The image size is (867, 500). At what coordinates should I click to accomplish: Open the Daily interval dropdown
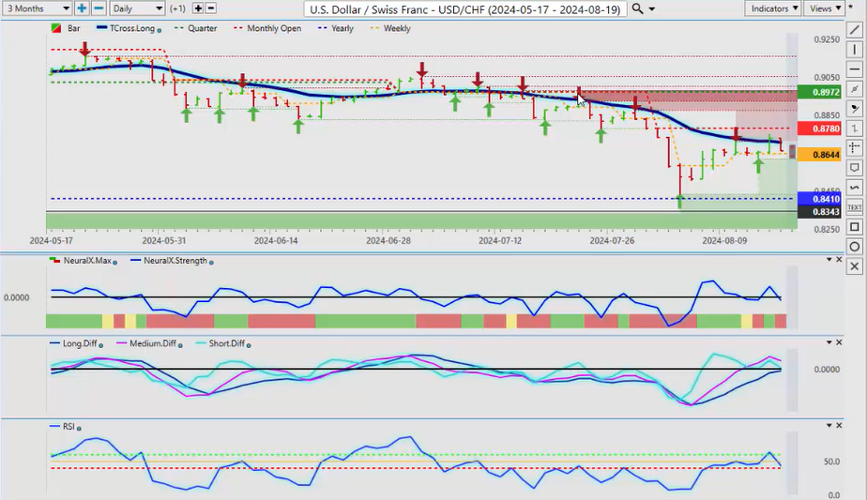coord(136,8)
